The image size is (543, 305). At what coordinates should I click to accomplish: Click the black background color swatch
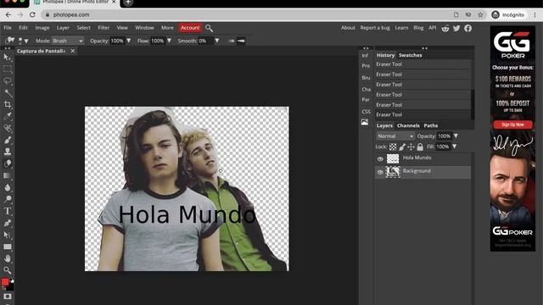point(11,287)
